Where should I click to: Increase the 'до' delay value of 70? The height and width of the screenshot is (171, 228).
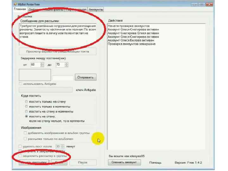pos(66,63)
